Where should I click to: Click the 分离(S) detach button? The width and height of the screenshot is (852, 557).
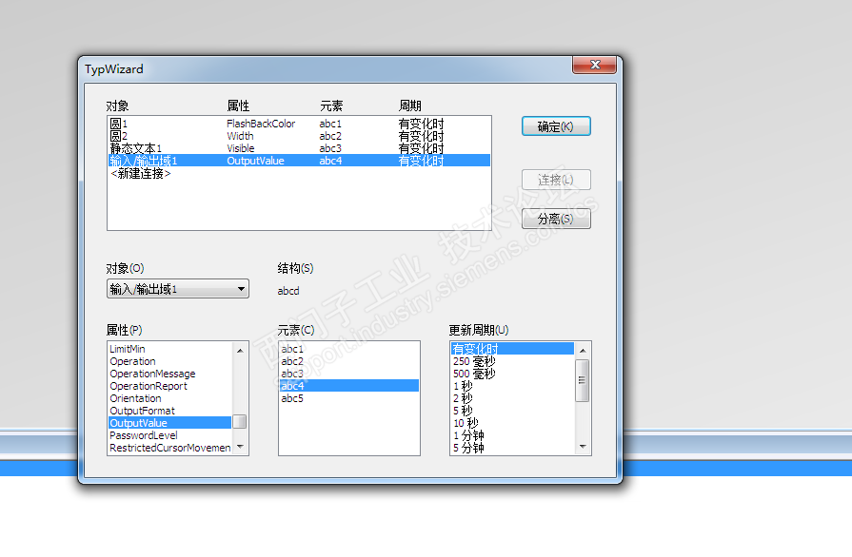556,219
